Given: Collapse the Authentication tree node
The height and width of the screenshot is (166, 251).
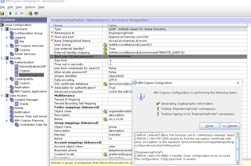Looking at the screenshot, I should [7, 63].
